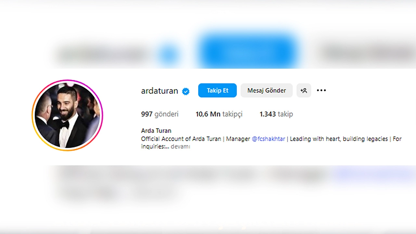Click the blurred gray text line below the profile
The height and width of the screenshot is (234, 416).
tap(195, 175)
